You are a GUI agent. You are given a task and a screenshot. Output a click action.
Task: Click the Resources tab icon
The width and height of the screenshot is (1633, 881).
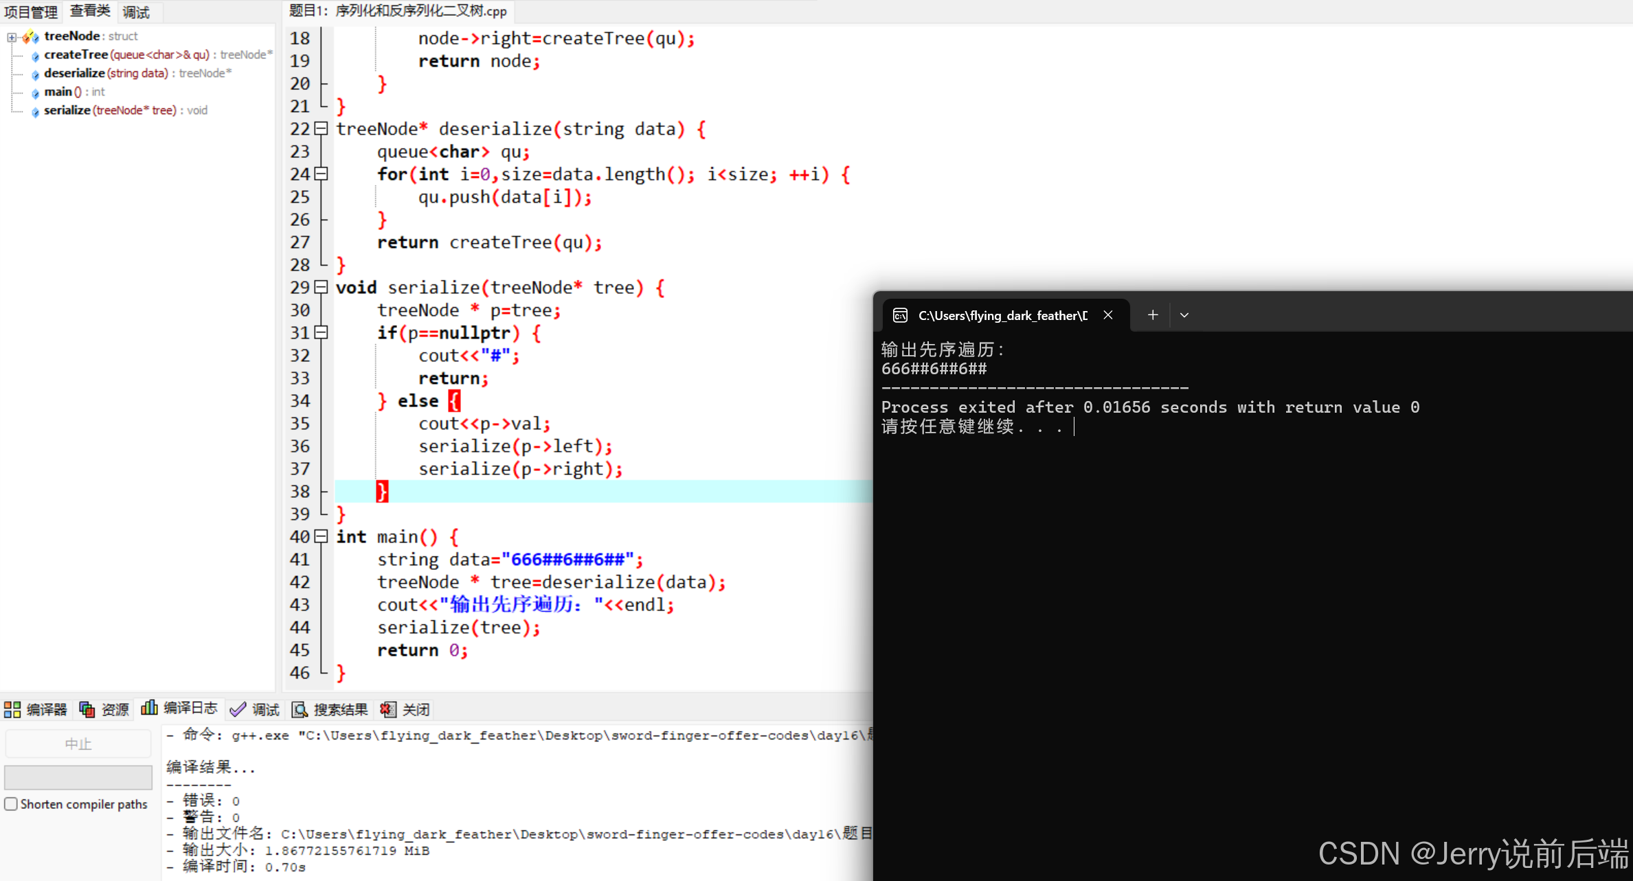tap(87, 709)
